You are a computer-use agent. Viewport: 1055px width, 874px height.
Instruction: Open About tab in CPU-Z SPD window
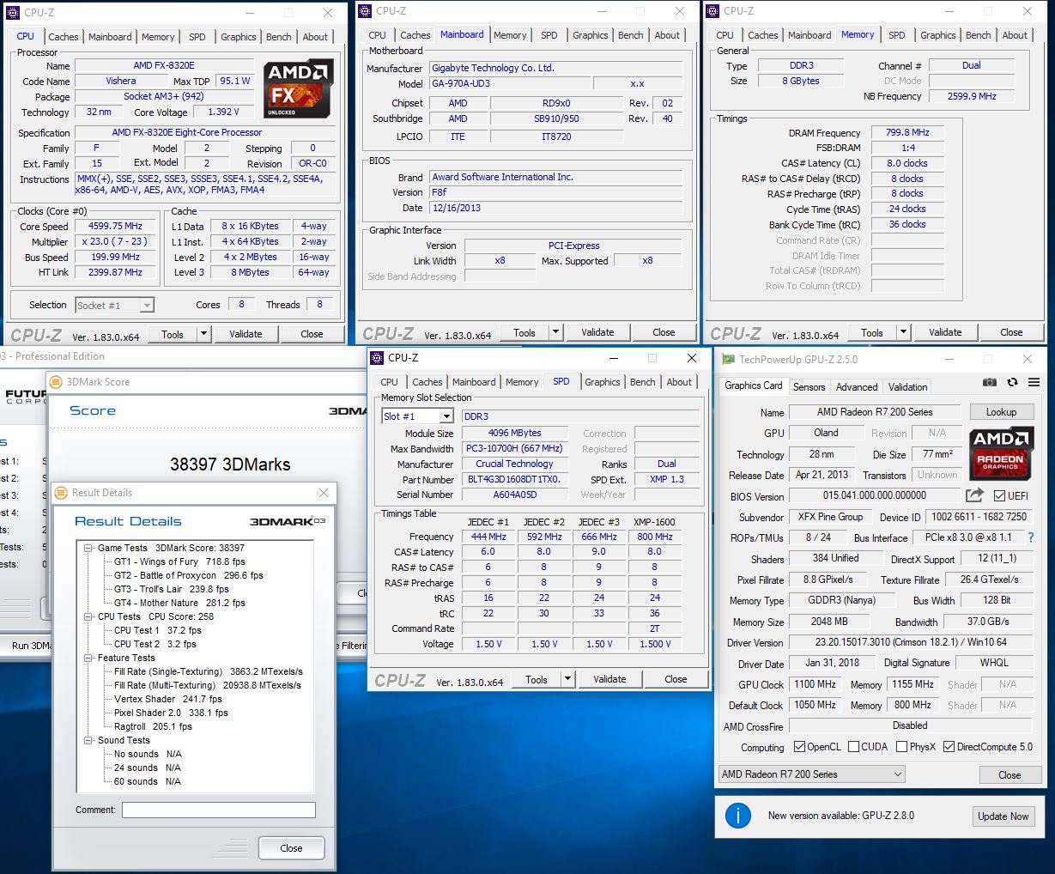[679, 382]
